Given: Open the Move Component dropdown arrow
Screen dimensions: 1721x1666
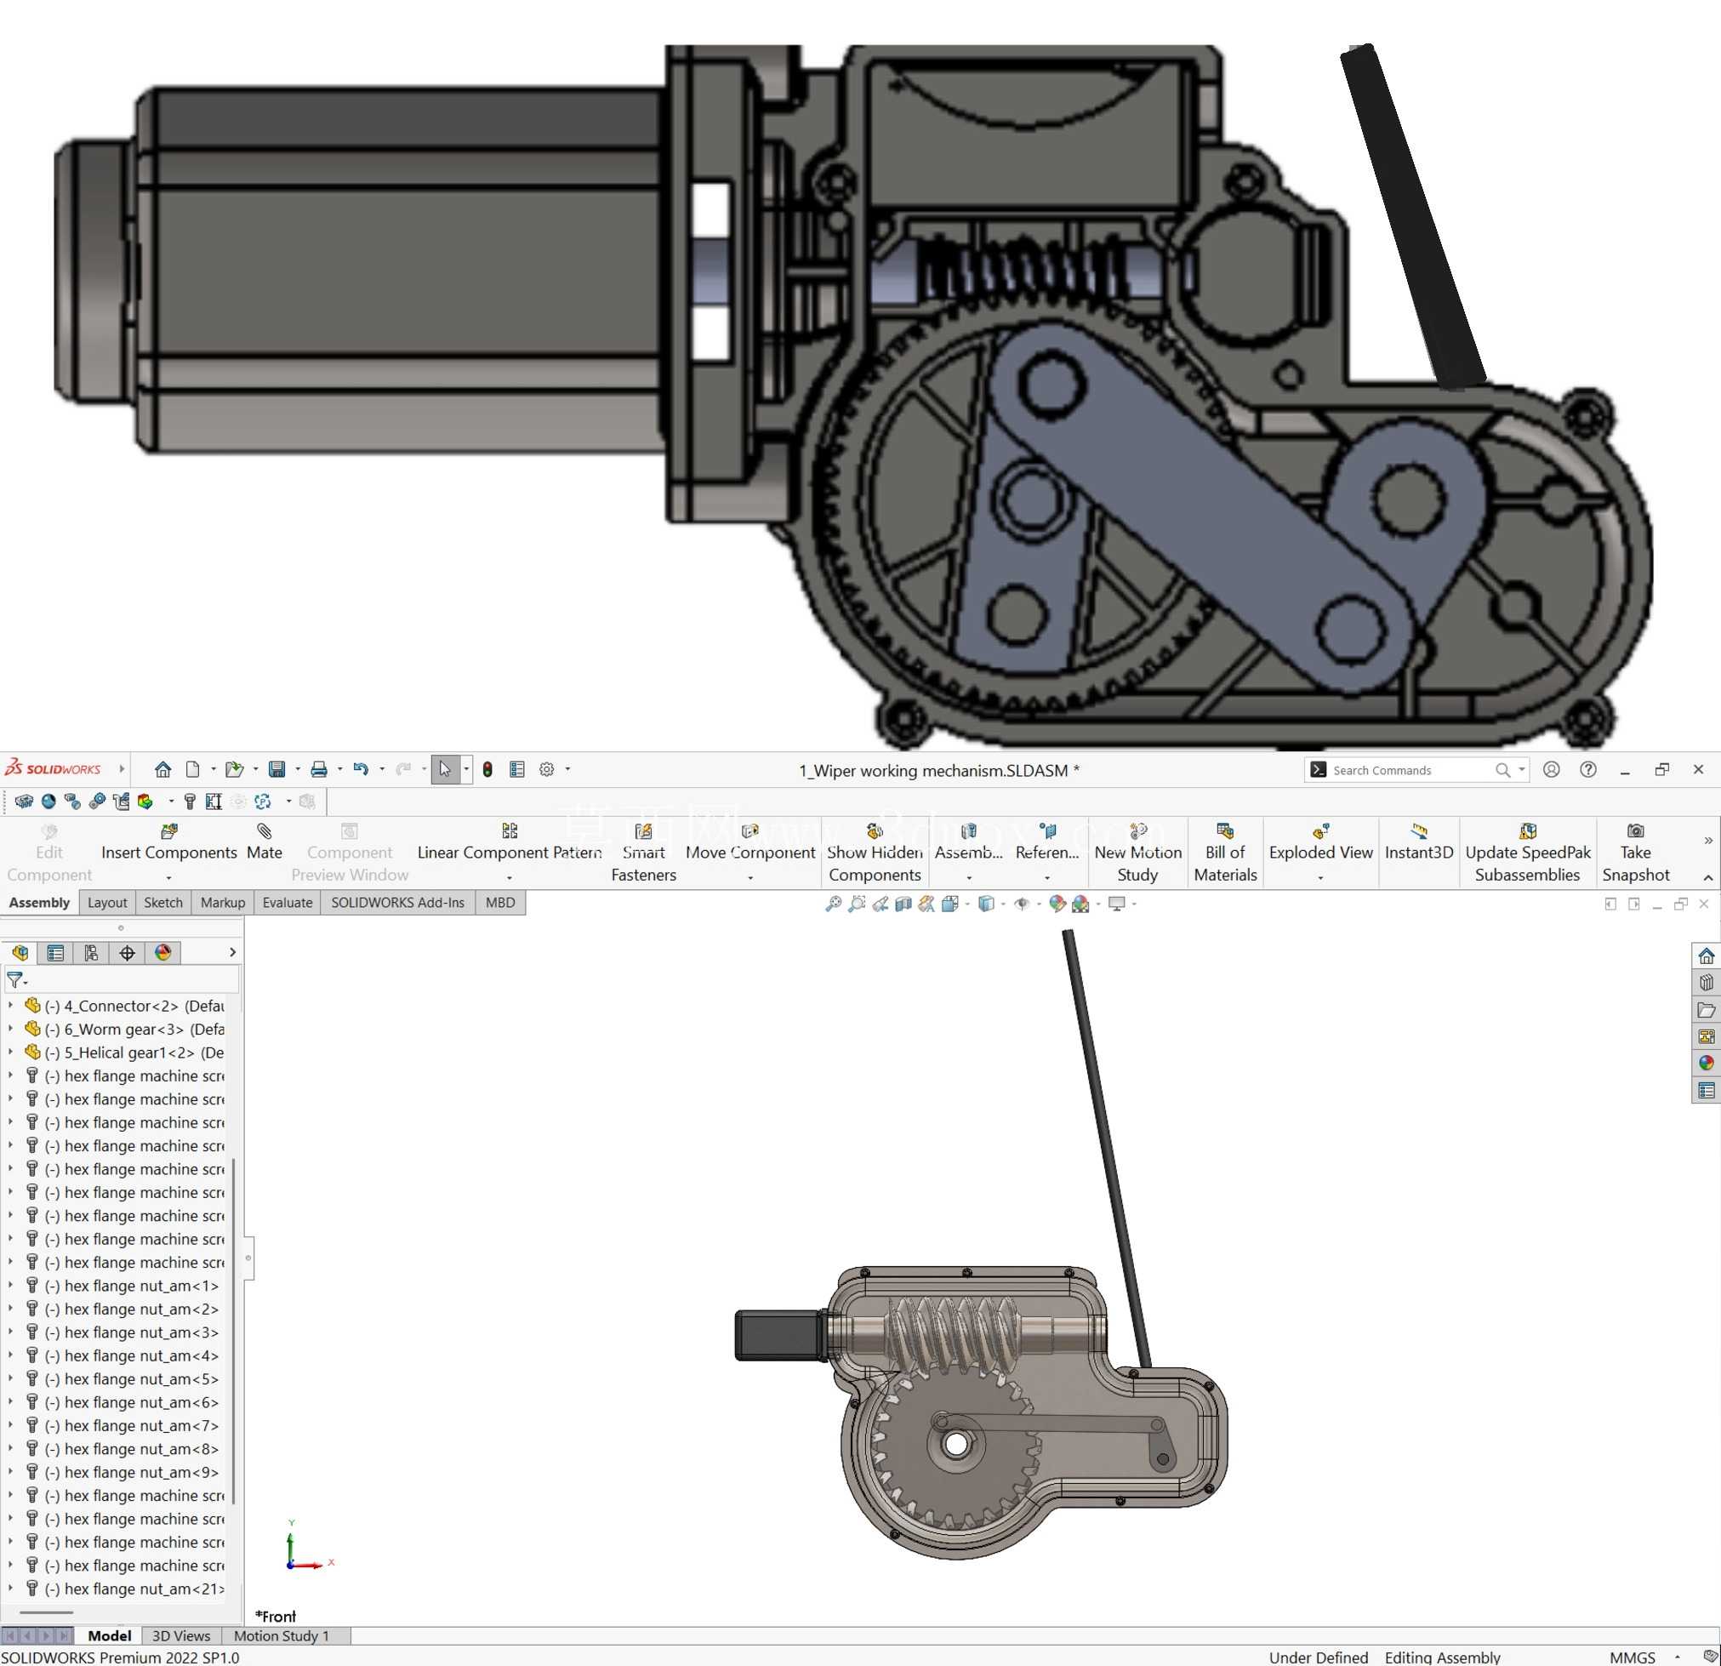Looking at the screenshot, I should [749, 877].
